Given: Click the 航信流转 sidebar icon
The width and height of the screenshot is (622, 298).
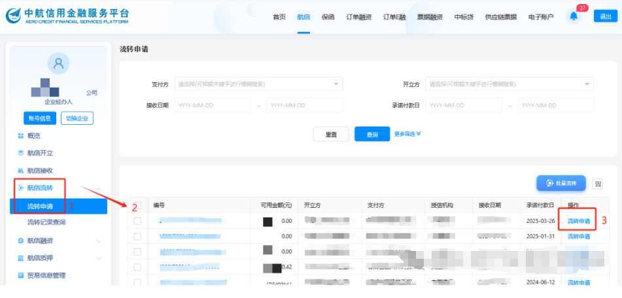Looking at the screenshot, I should [x=21, y=188].
